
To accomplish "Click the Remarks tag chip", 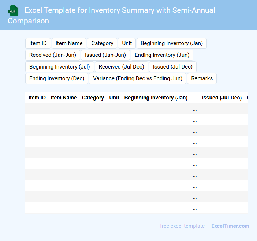I will click(202, 78).
